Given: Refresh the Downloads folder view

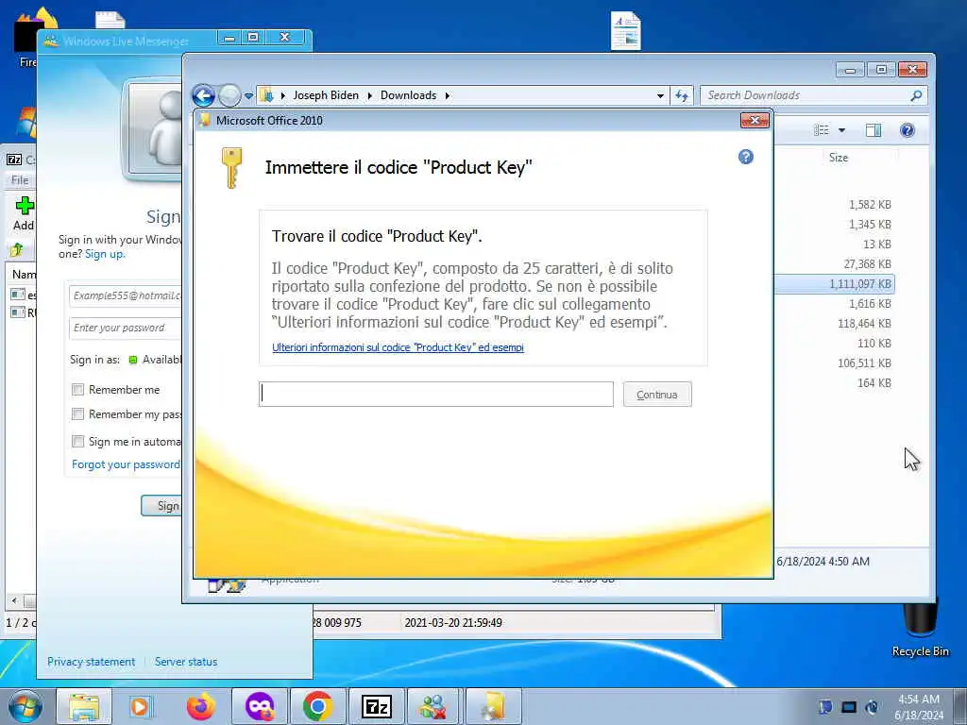Looking at the screenshot, I should point(682,95).
